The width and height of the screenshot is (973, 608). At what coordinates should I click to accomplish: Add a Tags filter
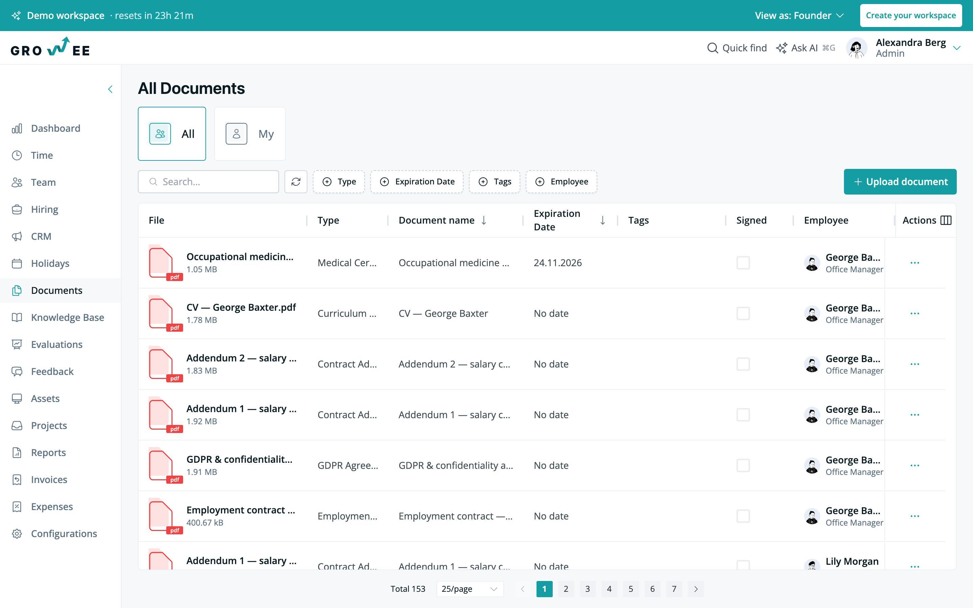[495, 182]
